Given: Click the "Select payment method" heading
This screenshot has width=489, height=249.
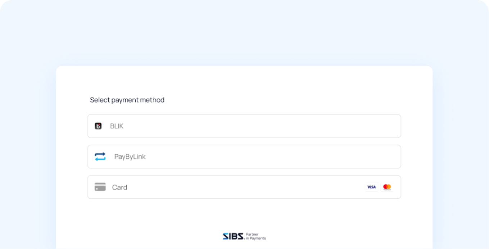Looking at the screenshot, I should 127,100.
